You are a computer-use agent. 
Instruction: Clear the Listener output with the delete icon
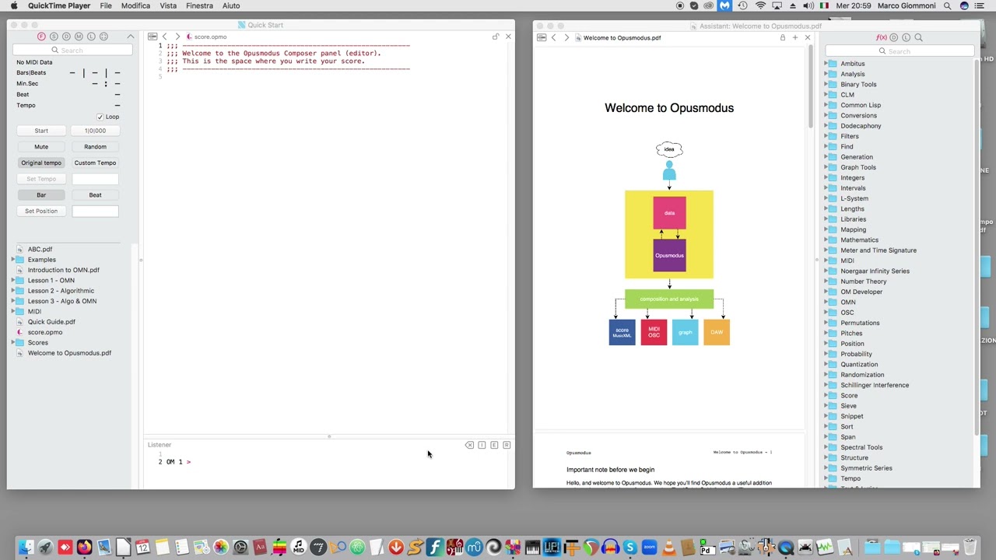[469, 445]
